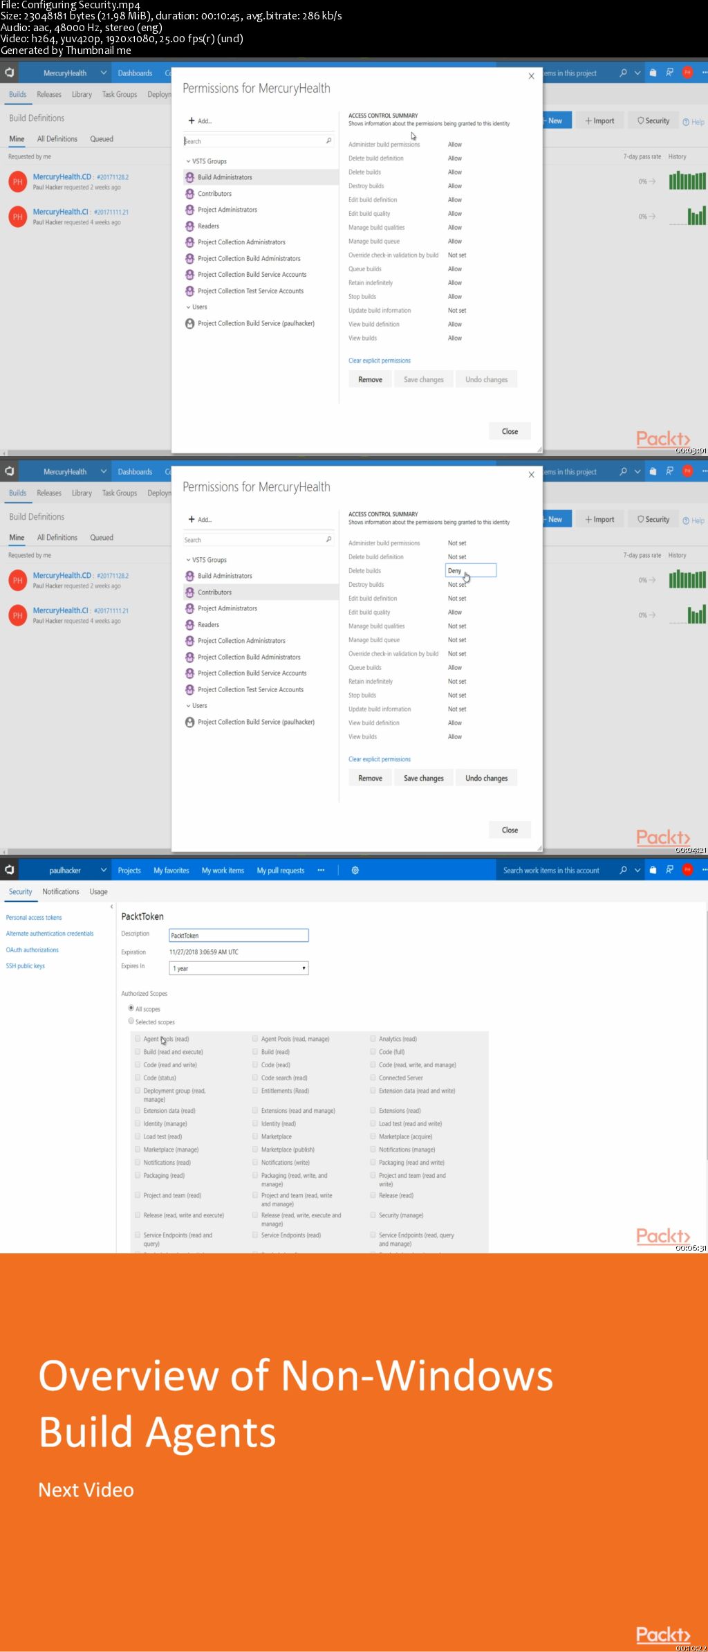This screenshot has width=708, height=1652.
Task: Check the Analytics (read) scope
Action: point(373,1038)
